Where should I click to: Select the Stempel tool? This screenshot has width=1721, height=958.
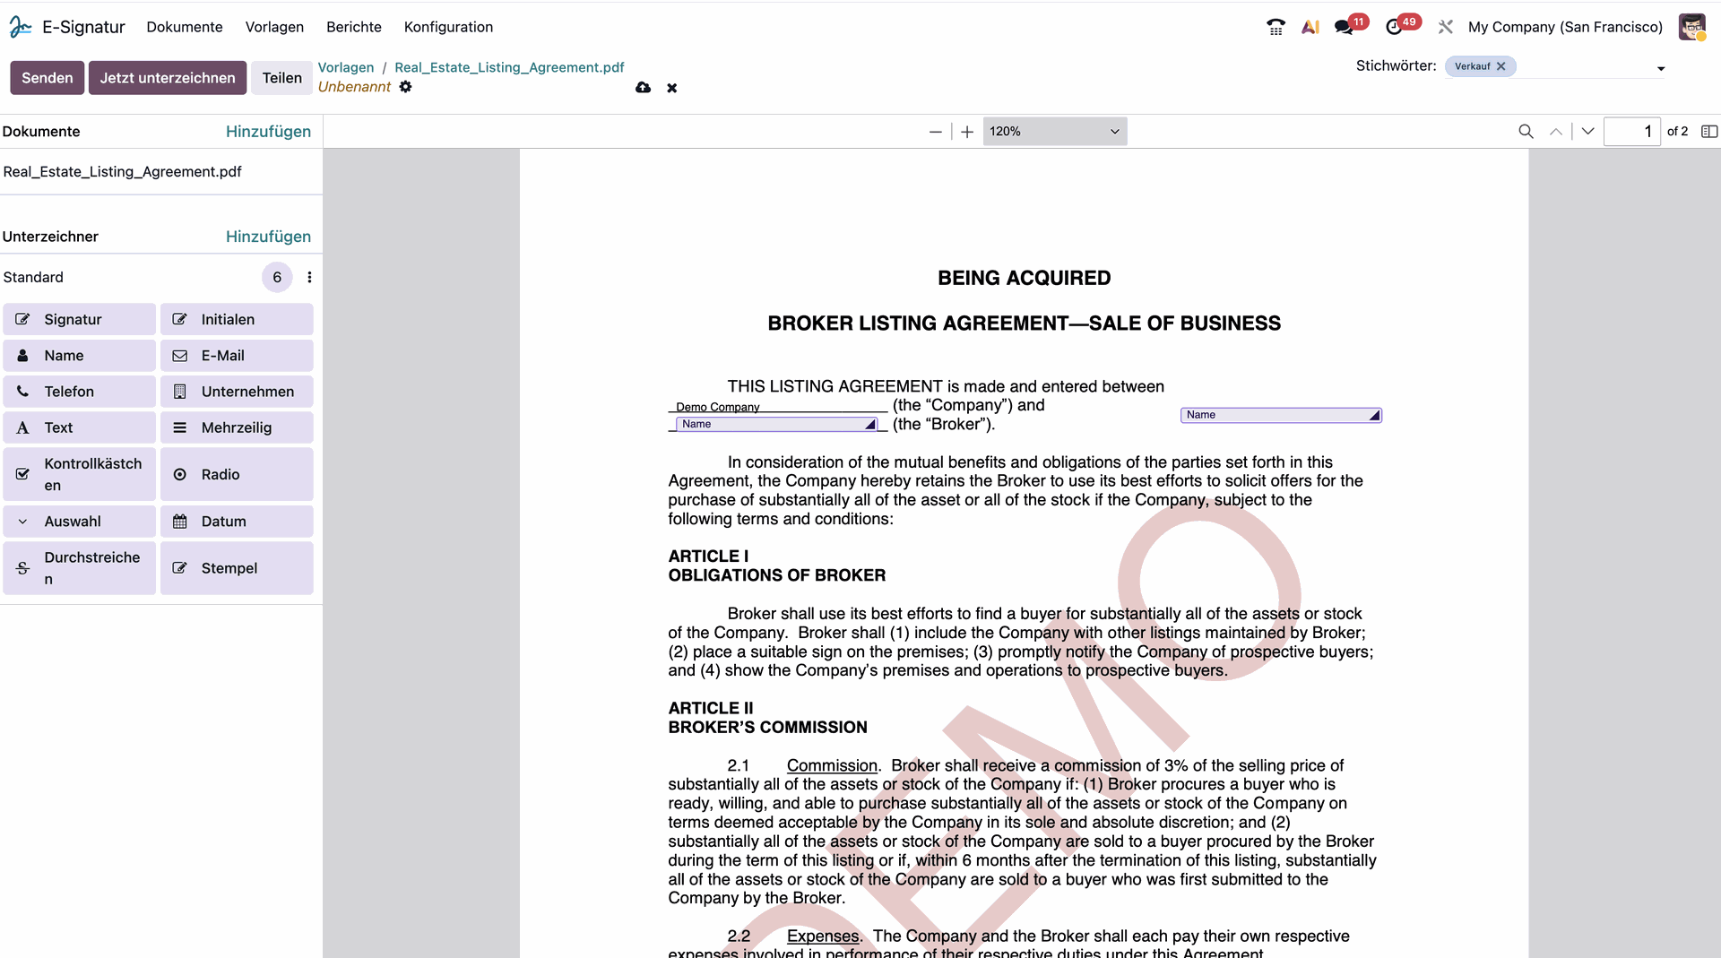coord(236,568)
